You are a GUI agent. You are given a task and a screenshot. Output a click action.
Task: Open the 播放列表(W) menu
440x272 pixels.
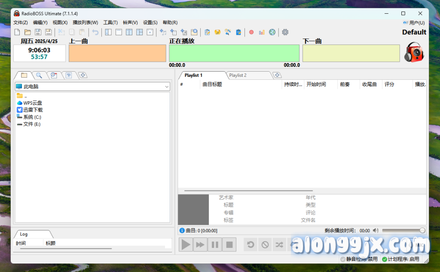(x=85, y=23)
